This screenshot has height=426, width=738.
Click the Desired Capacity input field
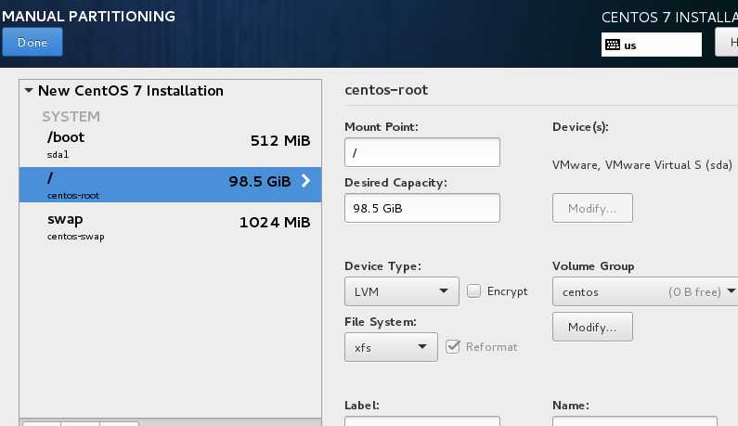[421, 208]
